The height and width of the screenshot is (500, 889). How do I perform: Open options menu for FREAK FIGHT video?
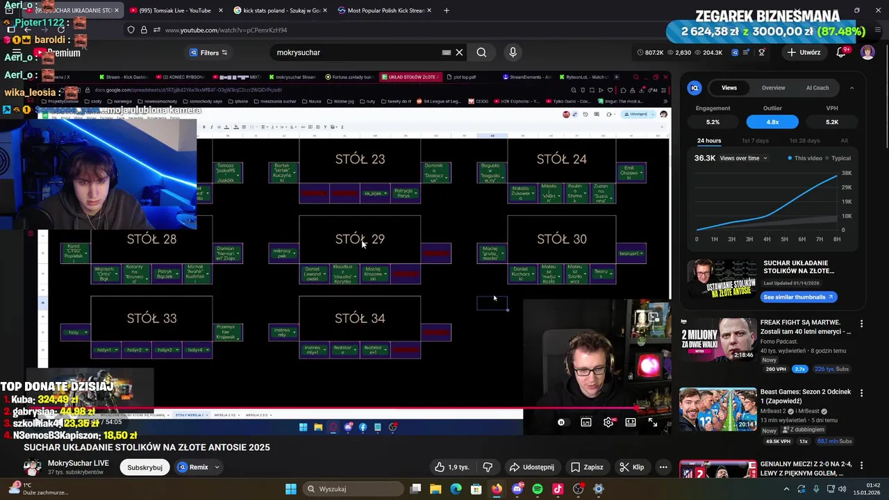pyautogui.click(x=862, y=324)
